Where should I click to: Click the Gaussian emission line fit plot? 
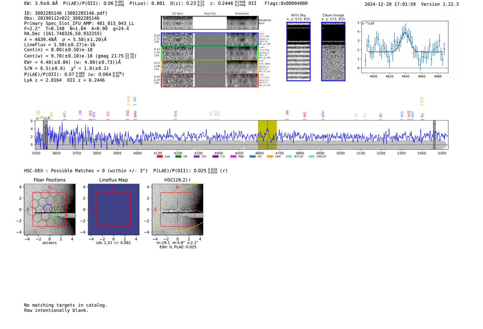(x=404, y=47)
